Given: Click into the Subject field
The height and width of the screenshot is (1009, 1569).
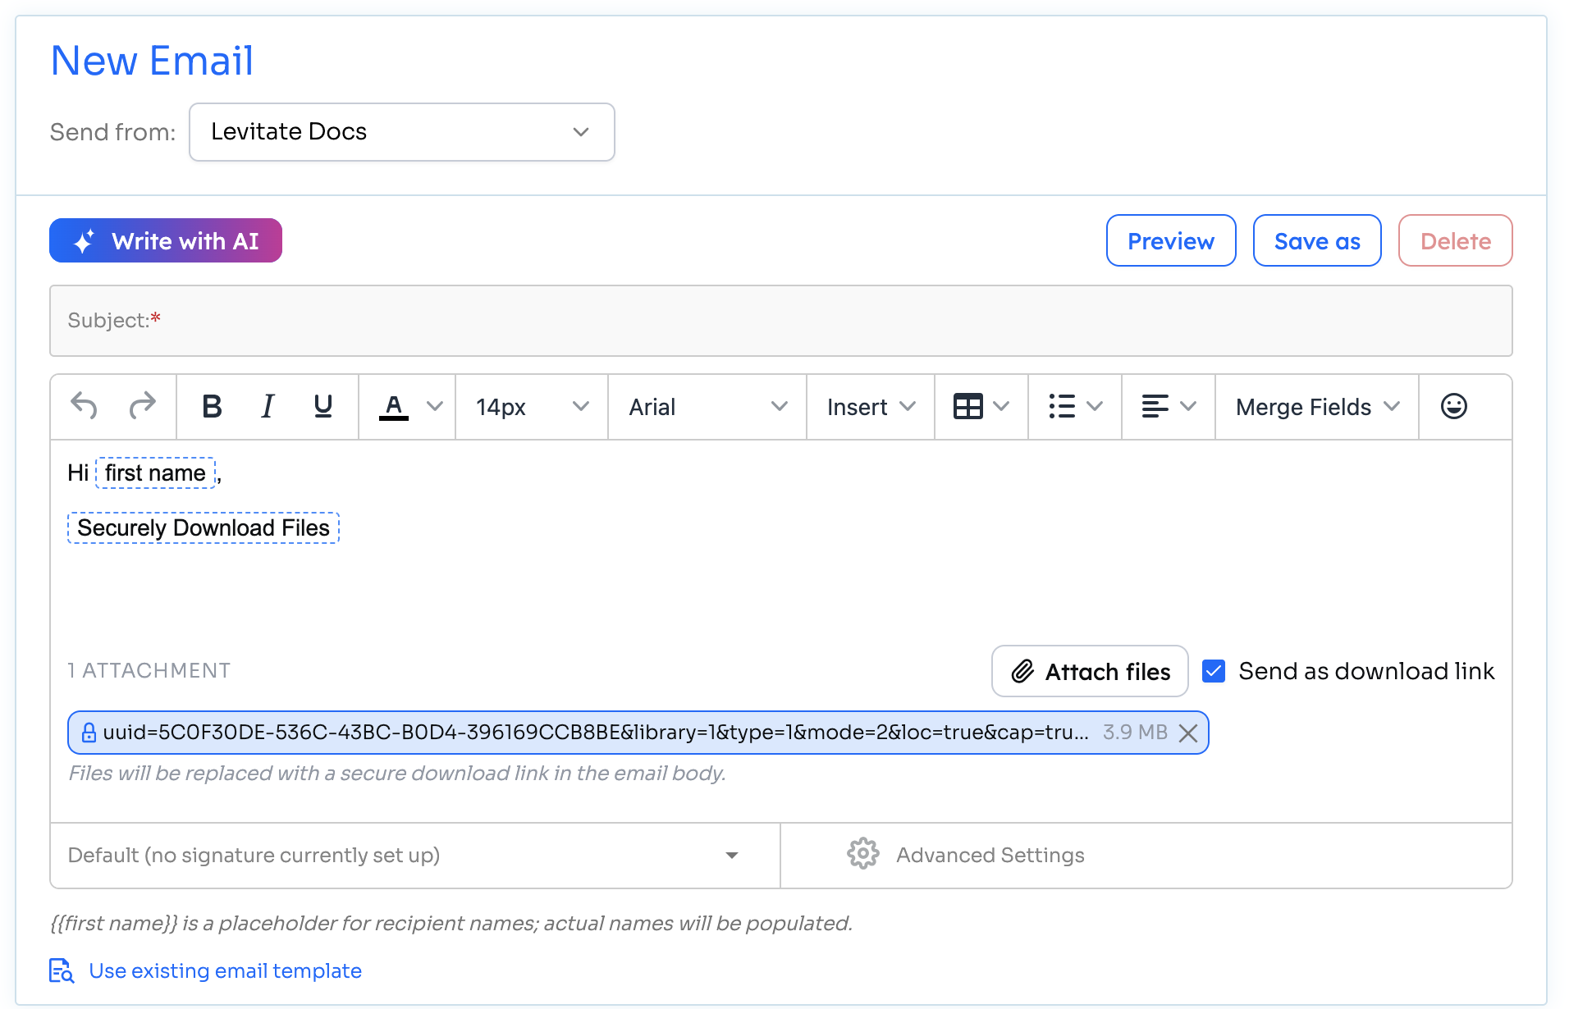Looking at the screenshot, I should (781, 321).
